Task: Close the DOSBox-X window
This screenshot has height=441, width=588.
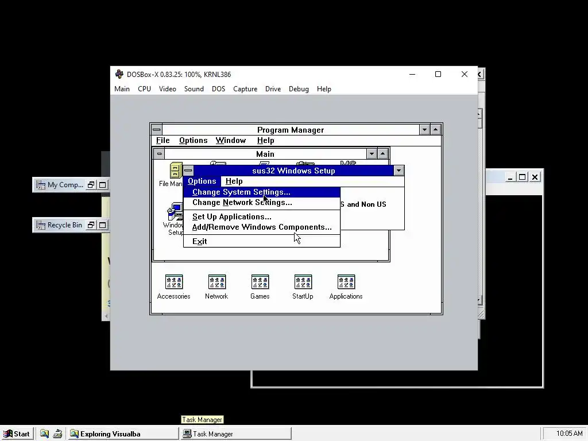Action: (x=464, y=74)
